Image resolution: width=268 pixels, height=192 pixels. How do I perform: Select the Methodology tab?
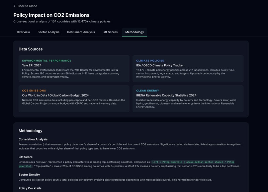point(135,32)
